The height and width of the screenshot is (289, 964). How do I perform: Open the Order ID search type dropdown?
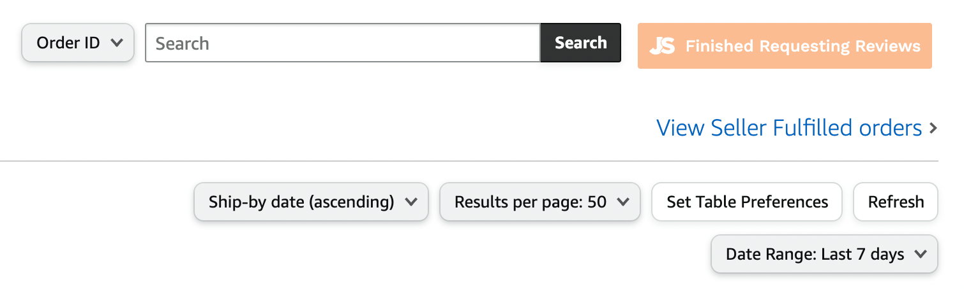78,43
